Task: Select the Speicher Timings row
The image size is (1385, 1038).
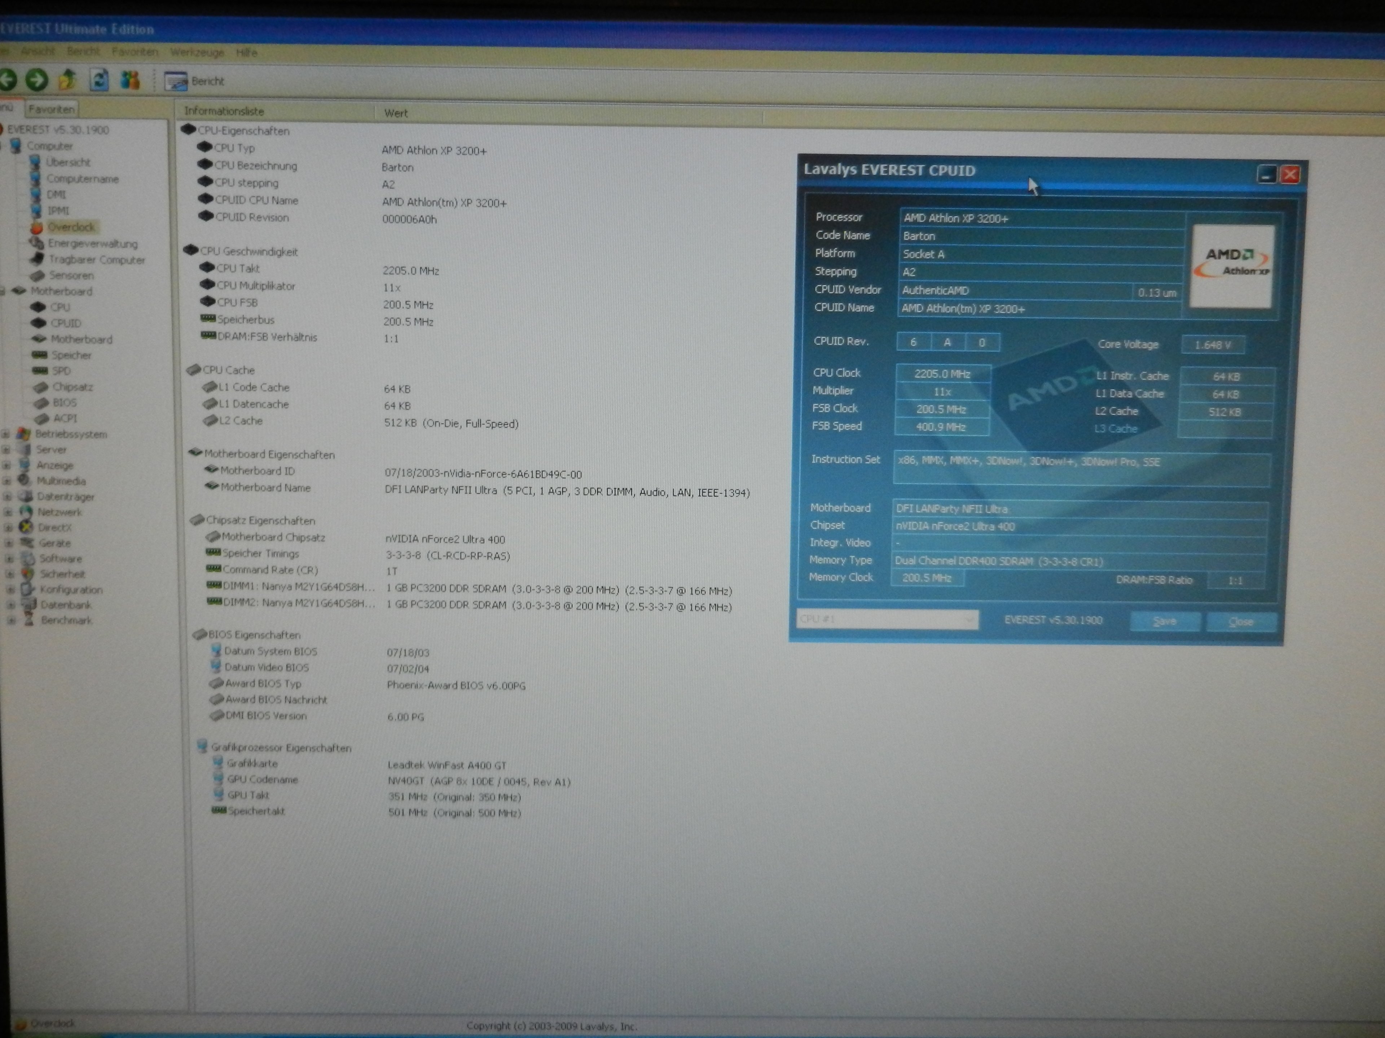Action: click(357, 554)
